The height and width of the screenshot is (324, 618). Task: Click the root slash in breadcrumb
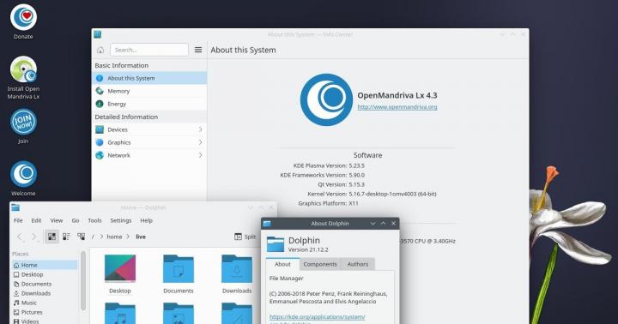(x=93, y=237)
